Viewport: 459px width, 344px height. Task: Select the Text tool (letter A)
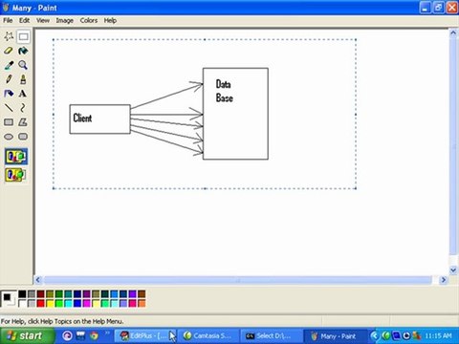coord(23,94)
